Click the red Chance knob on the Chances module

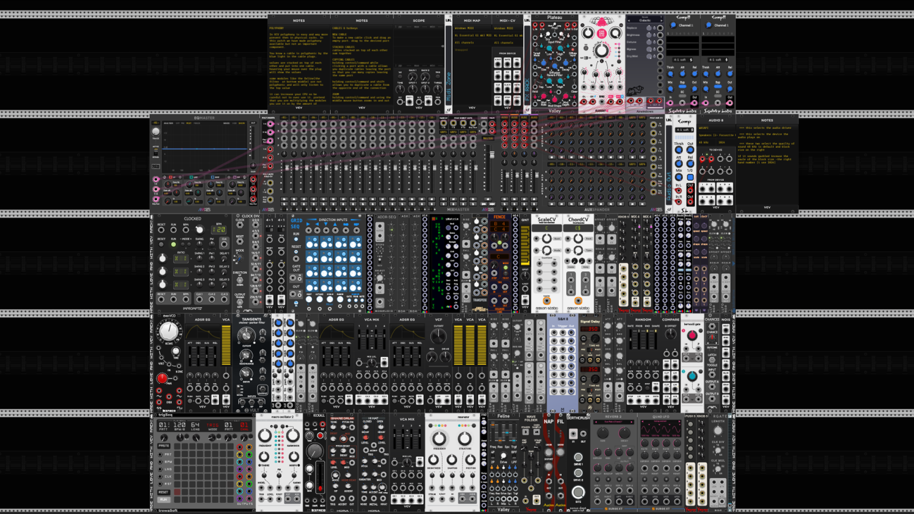(x=712, y=337)
